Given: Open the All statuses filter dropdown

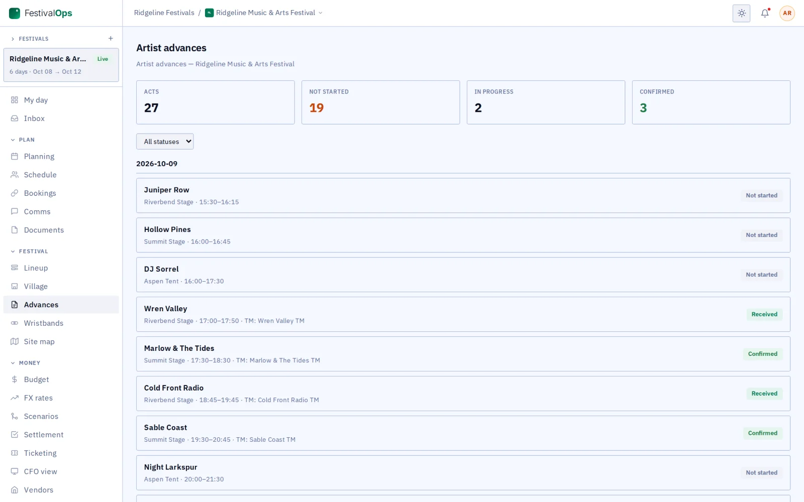Looking at the screenshot, I should (165, 142).
